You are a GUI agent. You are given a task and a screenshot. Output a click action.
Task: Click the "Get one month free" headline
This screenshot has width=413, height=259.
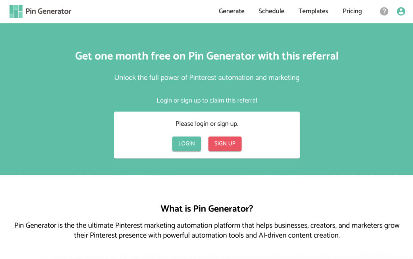(x=206, y=56)
